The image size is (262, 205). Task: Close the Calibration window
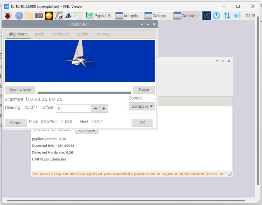[x=154, y=25]
